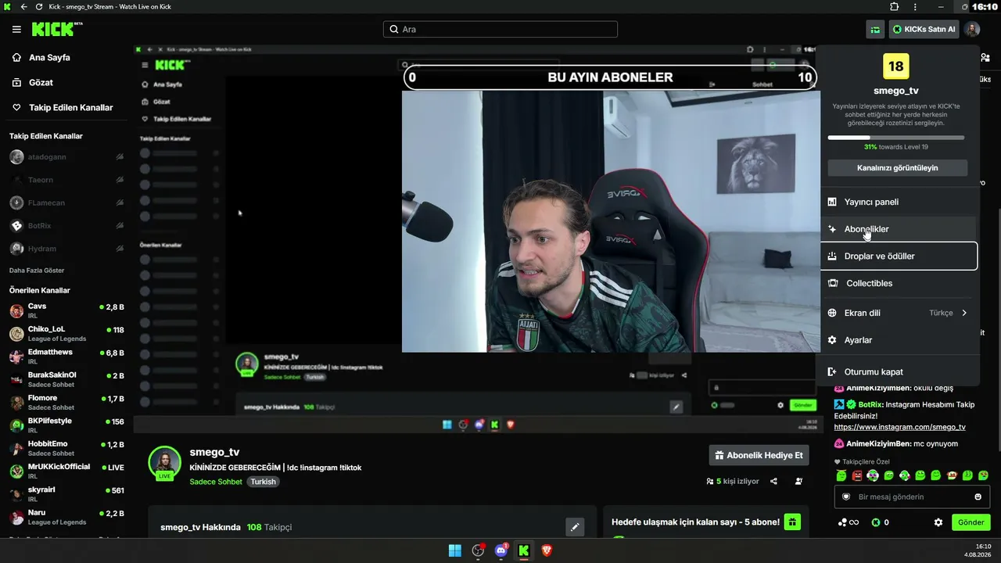Open followed channel Taeorn
Viewport: 1001px width, 563px height.
[x=66, y=180]
